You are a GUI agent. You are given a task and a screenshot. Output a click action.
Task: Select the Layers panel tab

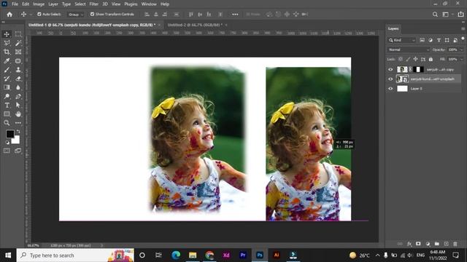coord(393,28)
